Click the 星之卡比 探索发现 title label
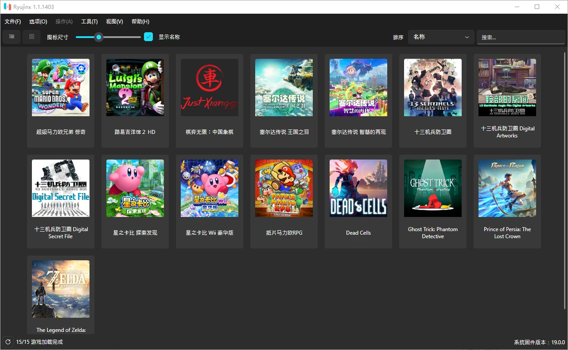The width and height of the screenshot is (568, 350). click(135, 233)
